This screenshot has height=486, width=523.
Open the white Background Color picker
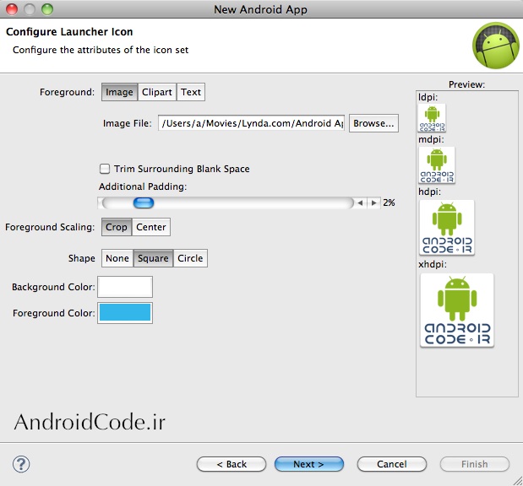pos(125,287)
